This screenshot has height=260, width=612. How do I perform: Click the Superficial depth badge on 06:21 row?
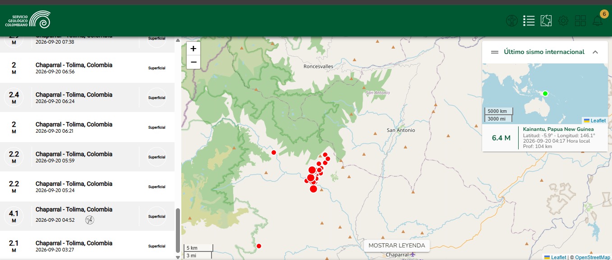coord(157,127)
